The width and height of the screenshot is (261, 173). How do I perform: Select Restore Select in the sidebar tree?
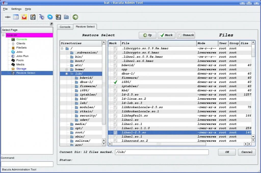[26, 73]
